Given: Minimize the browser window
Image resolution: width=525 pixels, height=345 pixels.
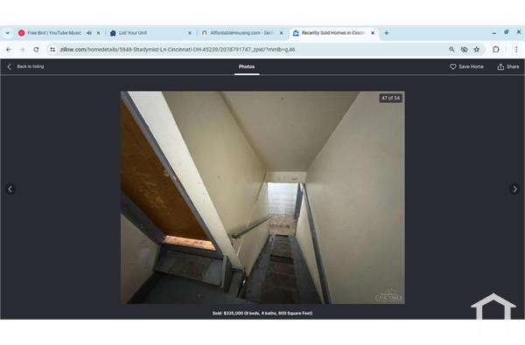Looking at the screenshot, I should (494, 33).
